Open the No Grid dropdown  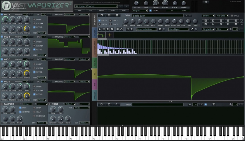(222, 16)
